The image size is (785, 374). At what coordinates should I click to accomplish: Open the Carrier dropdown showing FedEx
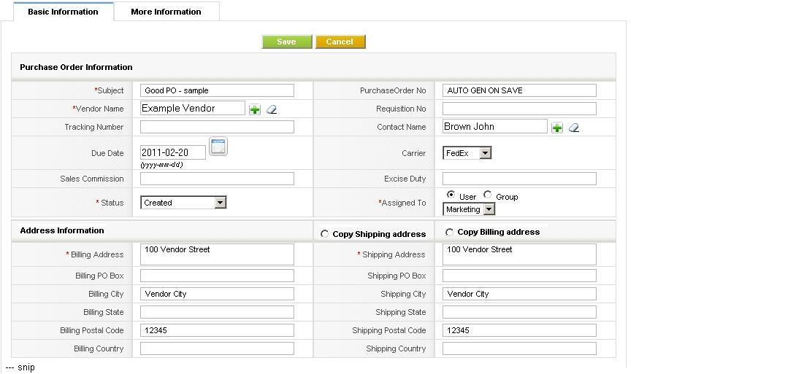(467, 153)
